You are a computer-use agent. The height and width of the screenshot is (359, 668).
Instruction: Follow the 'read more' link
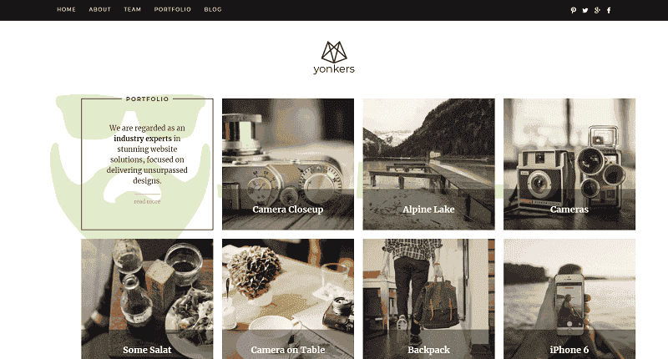(147, 201)
